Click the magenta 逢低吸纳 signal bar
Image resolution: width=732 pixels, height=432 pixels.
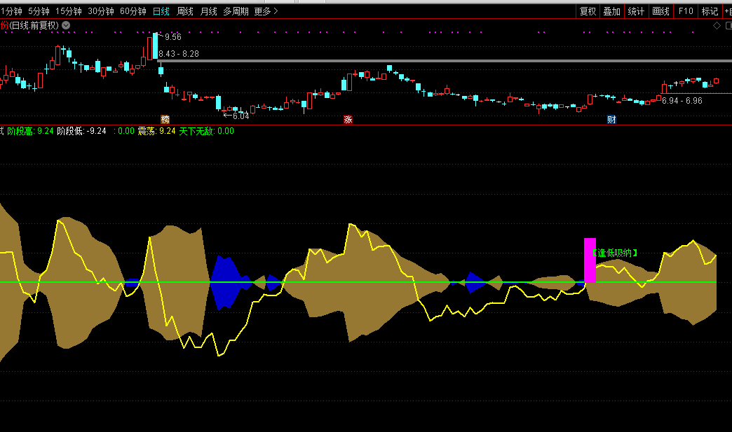(590, 260)
